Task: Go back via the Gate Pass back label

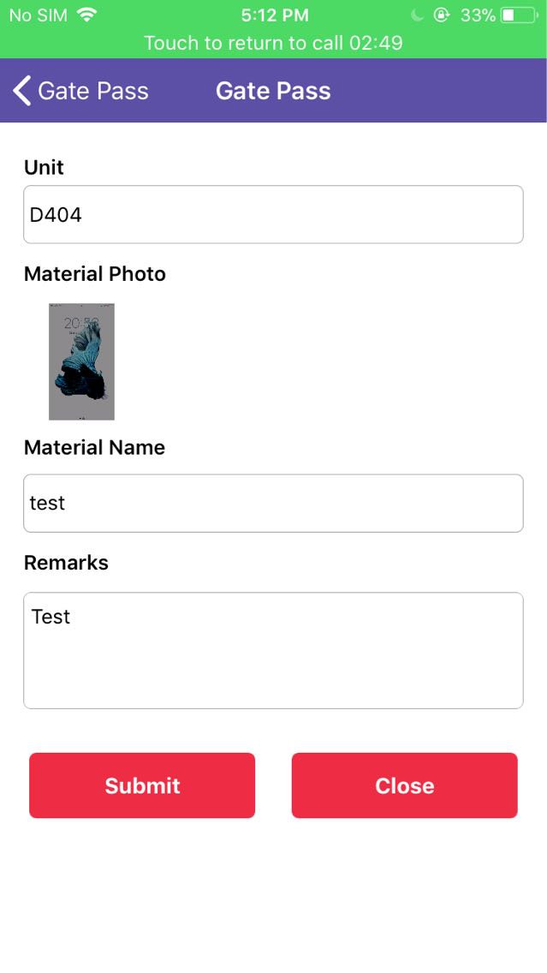Action: pyautogui.click(x=93, y=91)
